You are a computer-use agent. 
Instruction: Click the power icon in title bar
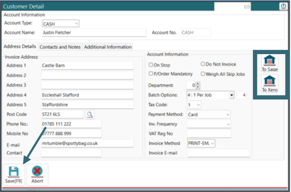(x=283, y=6)
